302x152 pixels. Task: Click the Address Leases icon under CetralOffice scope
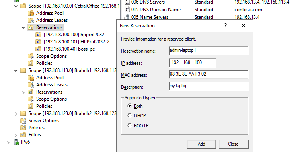(31, 20)
